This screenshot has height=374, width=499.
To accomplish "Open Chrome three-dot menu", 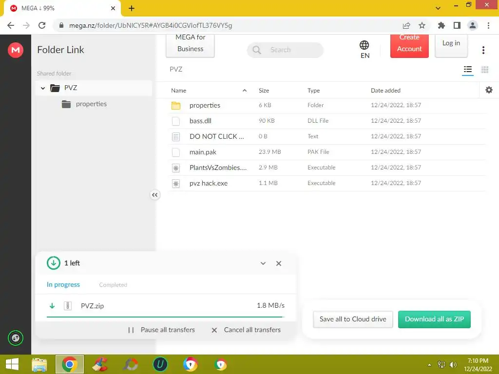I will coord(488,25).
